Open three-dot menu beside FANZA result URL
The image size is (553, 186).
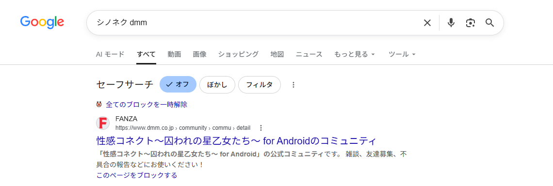(260, 127)
